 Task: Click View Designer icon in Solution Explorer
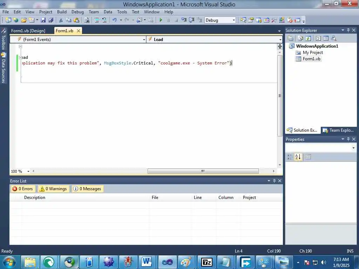pyautogui.click(x=326, y=39)
